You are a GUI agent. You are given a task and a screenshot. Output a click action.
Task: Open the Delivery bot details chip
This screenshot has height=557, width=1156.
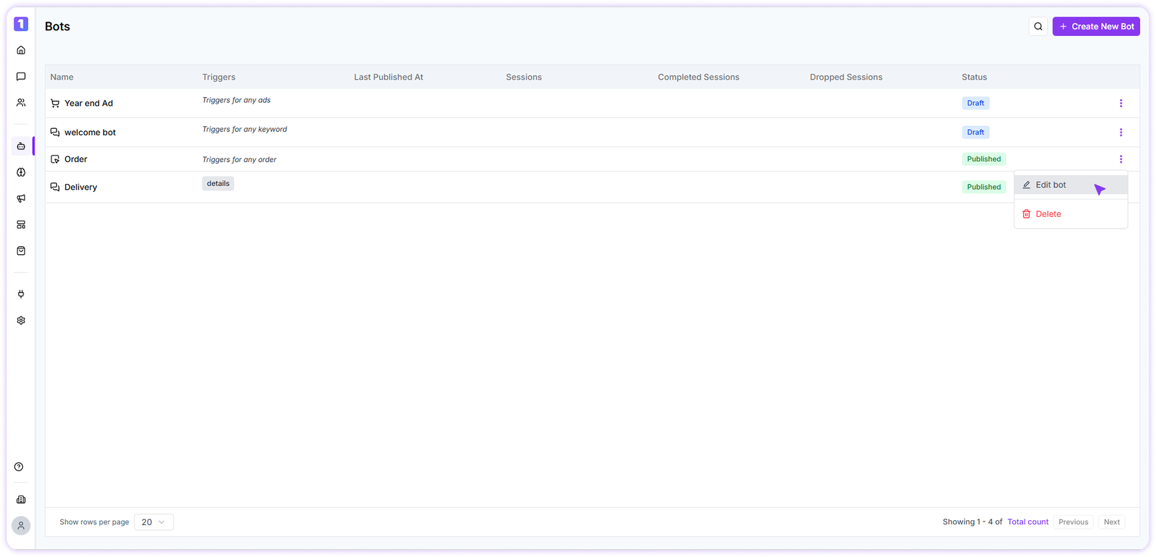coord(218,183)
